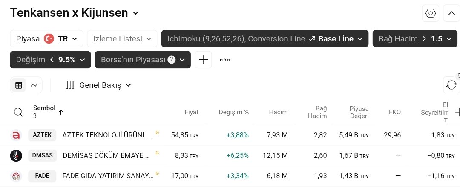
Task: Click the Bağ Hacim 1.5 filter pill
Action: point(415,38)
